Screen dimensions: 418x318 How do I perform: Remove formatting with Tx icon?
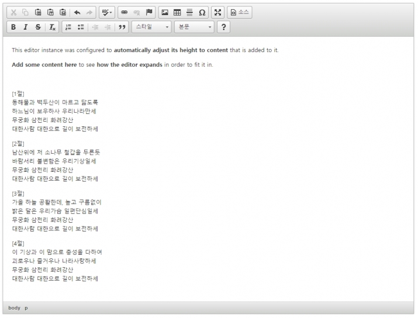coord(52,27)
